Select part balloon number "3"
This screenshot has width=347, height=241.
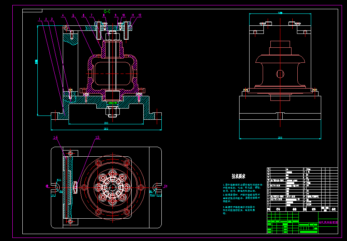click(x=52, y=19)
